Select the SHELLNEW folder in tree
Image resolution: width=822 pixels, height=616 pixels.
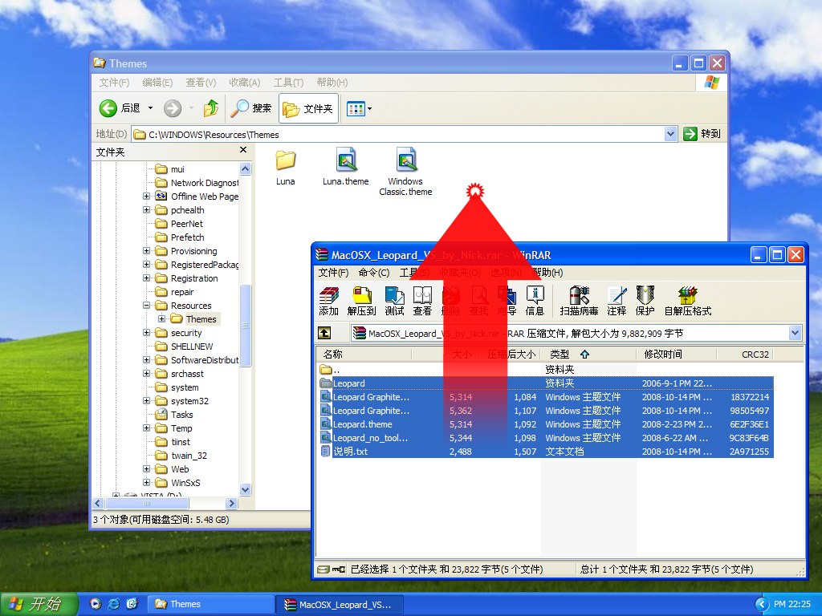(184, 346)
